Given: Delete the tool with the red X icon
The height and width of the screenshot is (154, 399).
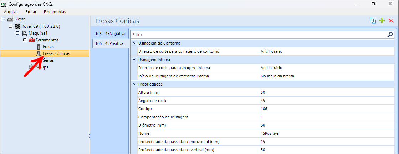Looking at the screenshot, I should [391, 21].
